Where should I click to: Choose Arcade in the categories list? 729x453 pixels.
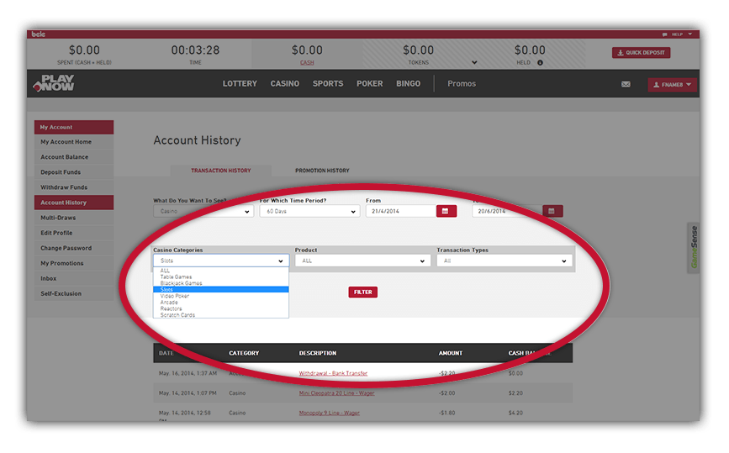(221, 303)
